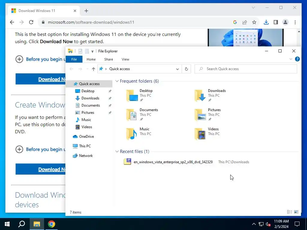Collapse the Frequent folders group
This screenshot has width=307, height=230.
pos(117,81)
